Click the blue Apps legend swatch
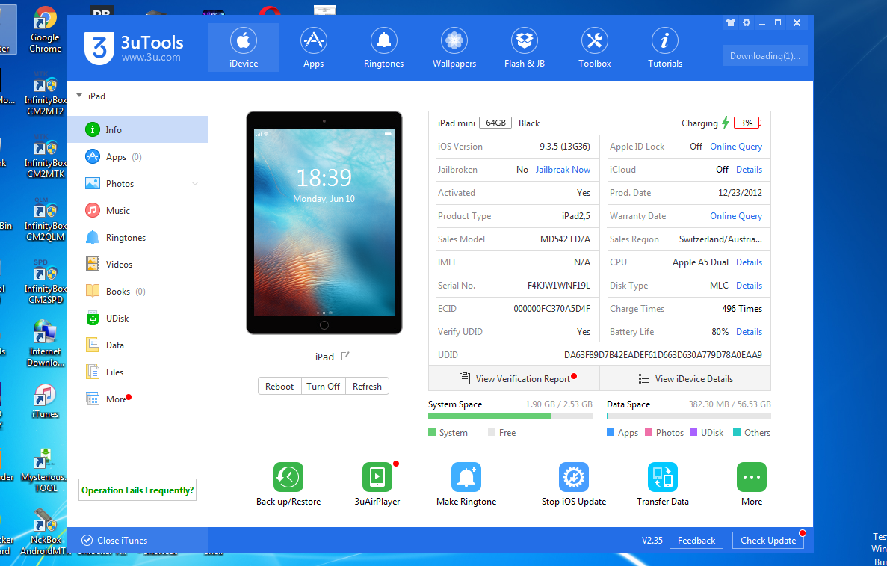 pos(611,432)
